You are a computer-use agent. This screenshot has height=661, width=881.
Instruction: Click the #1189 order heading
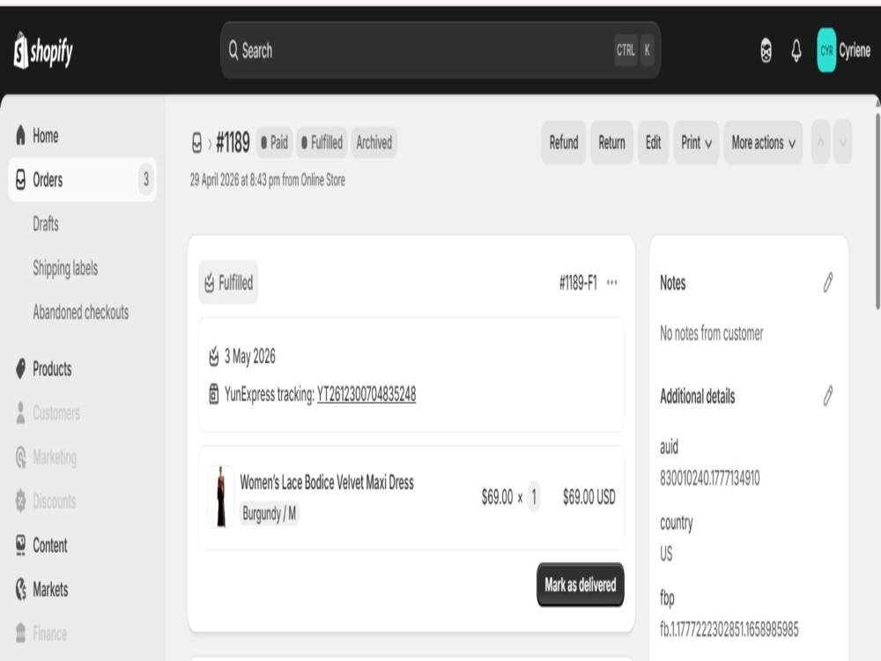[233, 143]
